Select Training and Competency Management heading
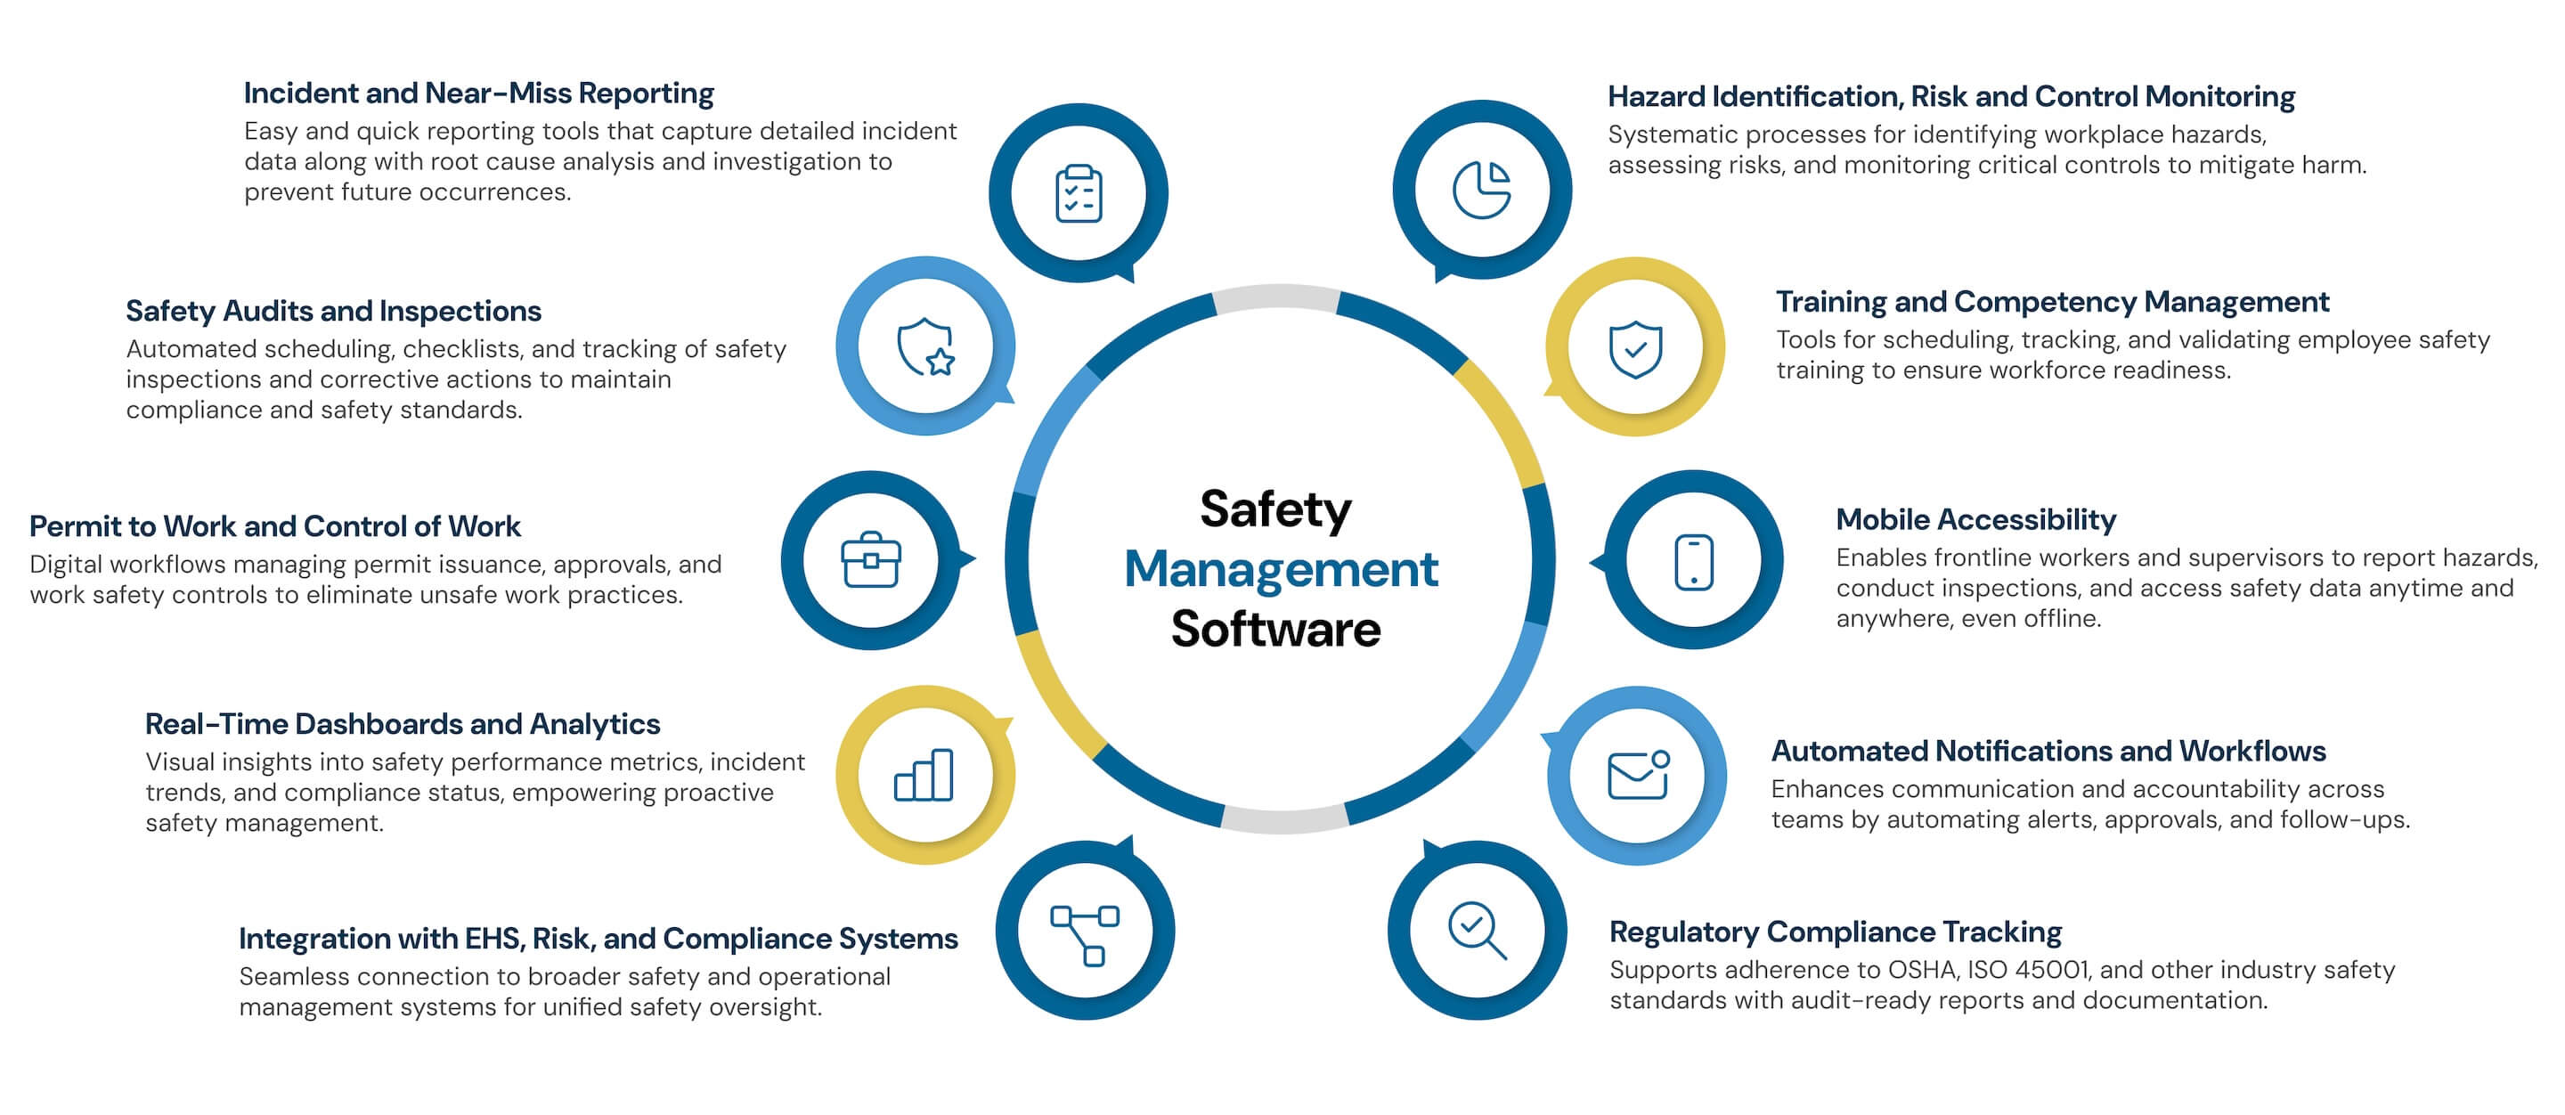The image size is (2565, 1115). coord(2052,302)
